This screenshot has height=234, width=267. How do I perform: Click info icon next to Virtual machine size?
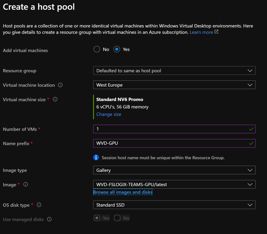point(55,99)
